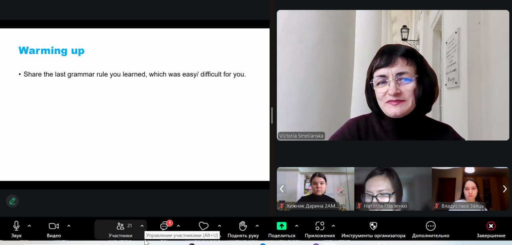Click the red Завершение end meeting button
The image size is (512, 245).
coord(491,226)
